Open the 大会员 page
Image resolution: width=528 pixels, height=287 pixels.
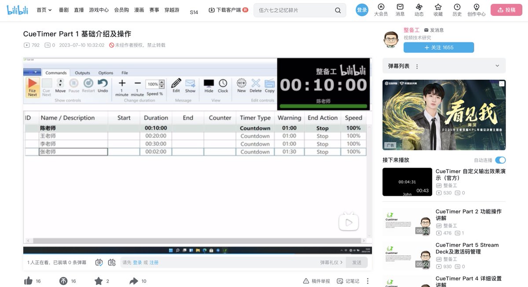pos(381,10)
